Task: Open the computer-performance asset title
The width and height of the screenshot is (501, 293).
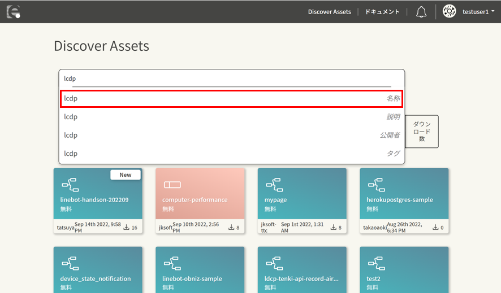Action: (x=195, y=200)
